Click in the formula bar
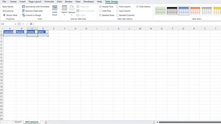This screenshot has width=221, height=124. 127,24
